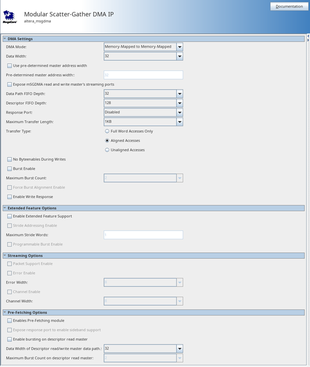This screenshot has height=367, width=310.
Task: Enable Use pre-determined master address width
Action: [9, 65]
